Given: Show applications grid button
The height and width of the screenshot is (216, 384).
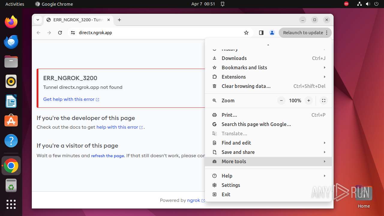Looking at the screenshot, I should pos(11,204).
